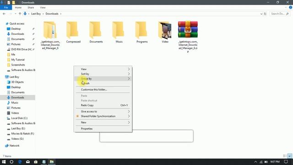Viewport: 293px width, 165px height.
Task: Click Last Boy in address breadcrumb
Action: [36, 14]
